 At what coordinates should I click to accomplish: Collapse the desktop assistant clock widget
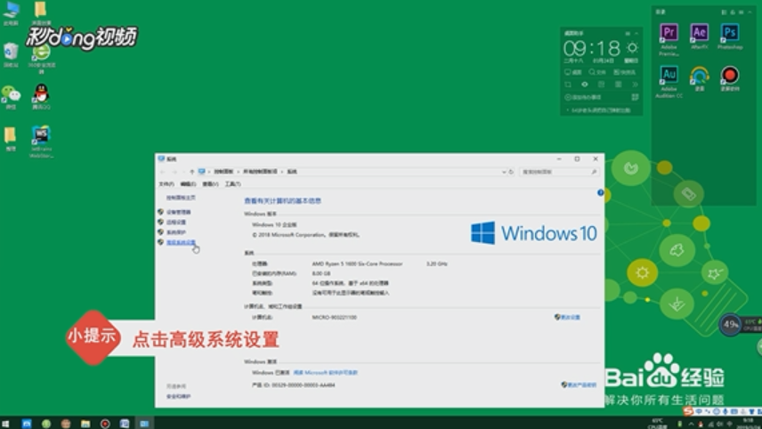point(636,33)
